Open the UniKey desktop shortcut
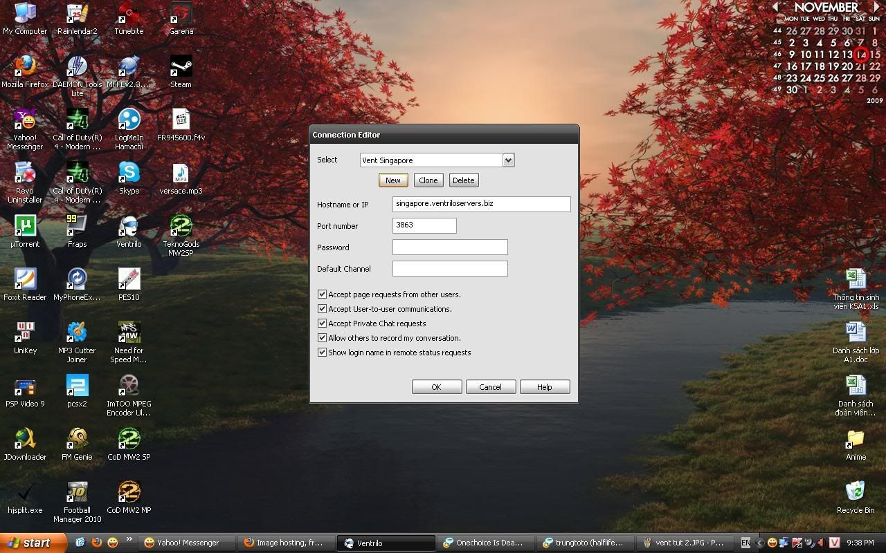Image resolution: width=886 pixels, height=553 pixels. point(25,338)
